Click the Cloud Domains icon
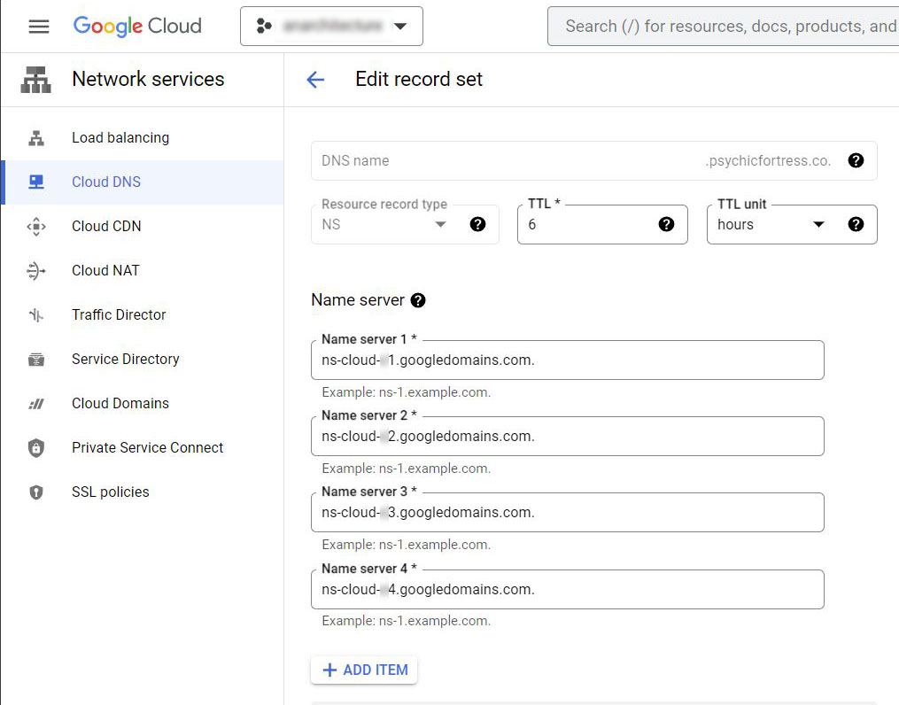The width and height of the screenshot is (899, 705). tap(36, 404)
